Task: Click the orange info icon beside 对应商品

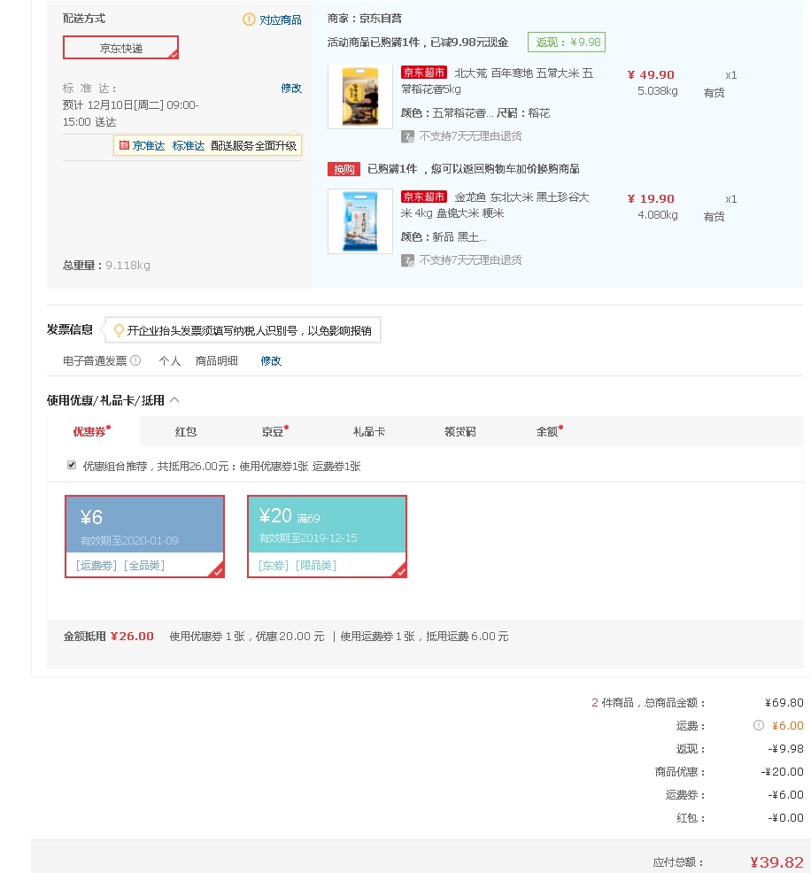Action: point(248,19)
